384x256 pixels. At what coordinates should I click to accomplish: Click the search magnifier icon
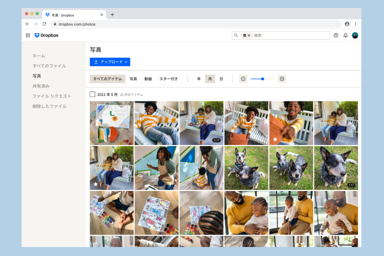point(236,35)
